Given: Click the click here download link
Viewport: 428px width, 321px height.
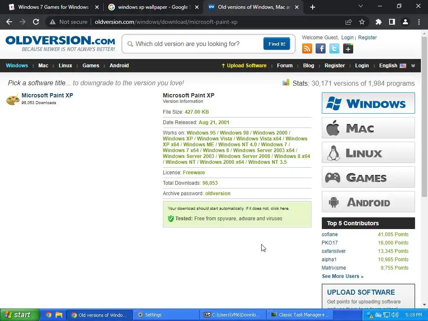Looking at the screenshot, I should tap(280, 208).
